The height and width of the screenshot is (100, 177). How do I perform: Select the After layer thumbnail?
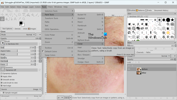(x=139, y=73)
